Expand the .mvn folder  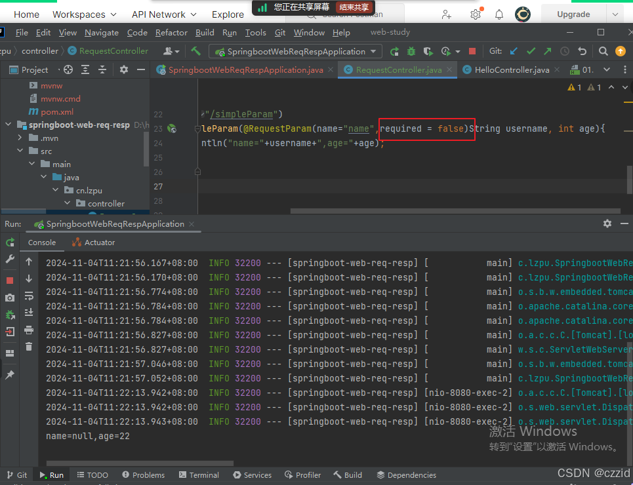(x=20, y=138)
